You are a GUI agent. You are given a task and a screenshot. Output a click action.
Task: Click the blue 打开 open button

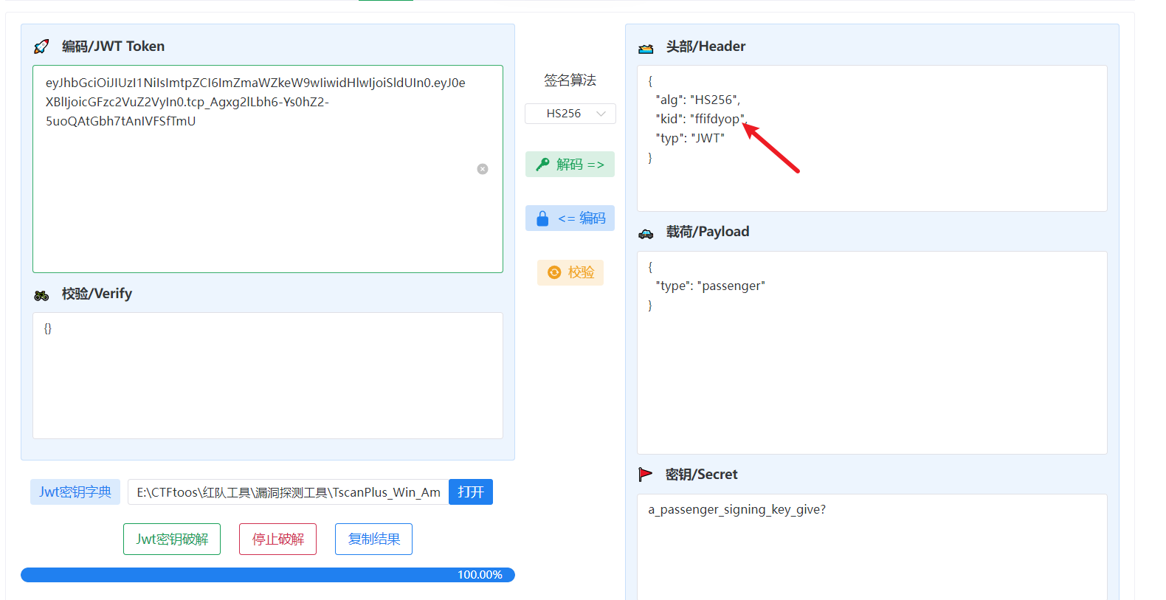(471, 492)
